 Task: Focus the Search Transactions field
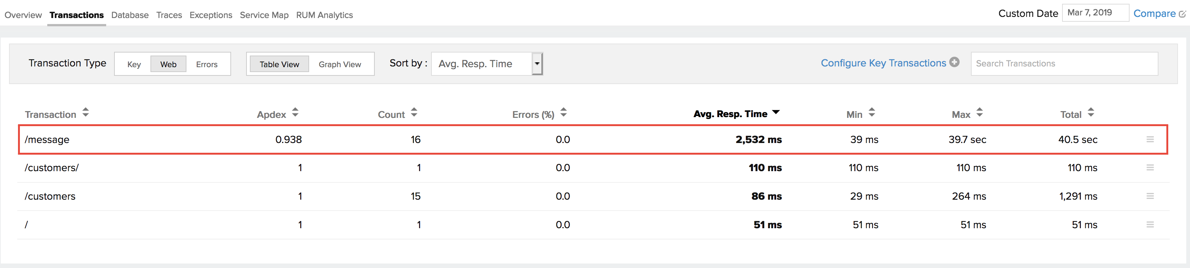pyautogui.click(x=1064, y=64)
